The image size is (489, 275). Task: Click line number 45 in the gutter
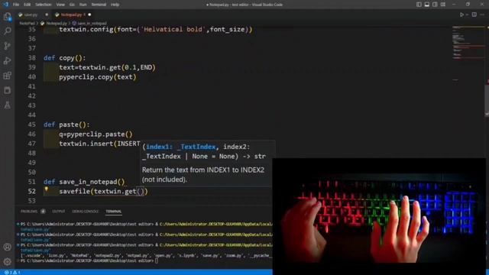click(x=32, y=125)
